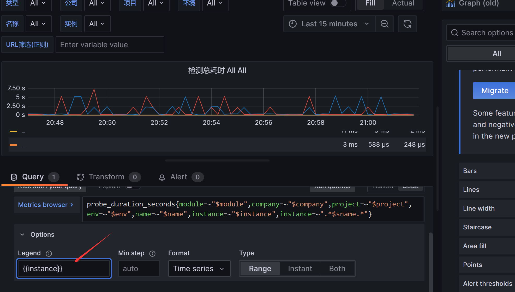The height and width of the screenshot is (292, 515).
Task: Open the Metrics browser
Action: coord(46,205)
